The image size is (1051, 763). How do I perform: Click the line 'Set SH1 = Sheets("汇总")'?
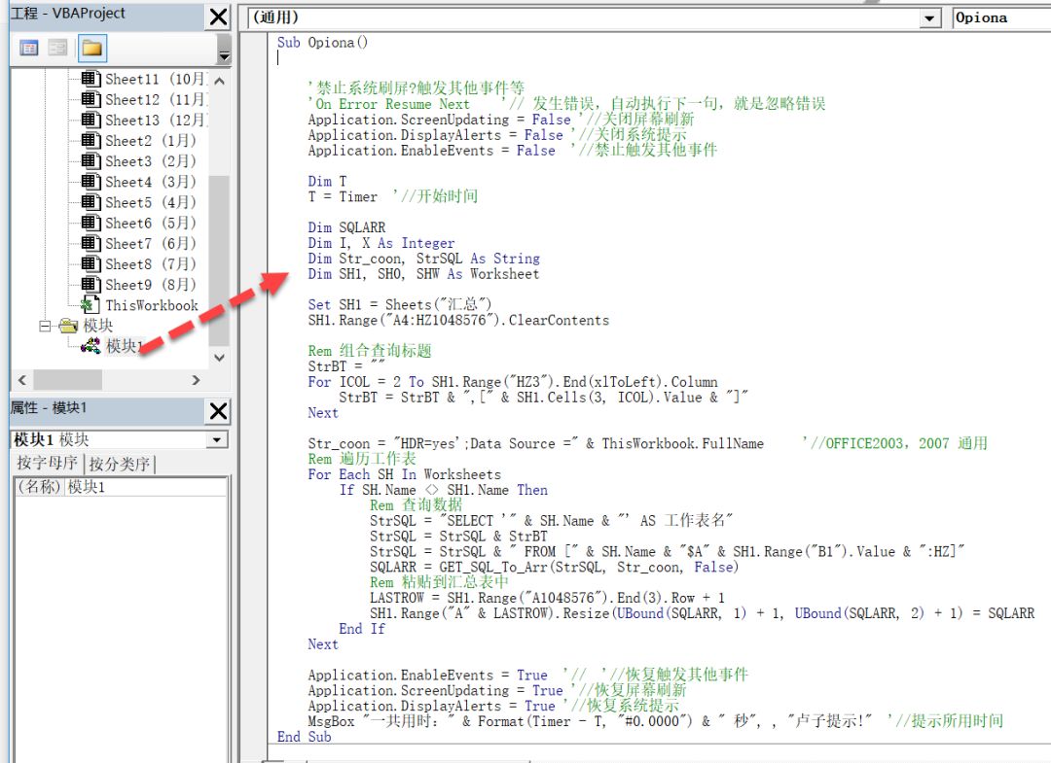point(400,304)
